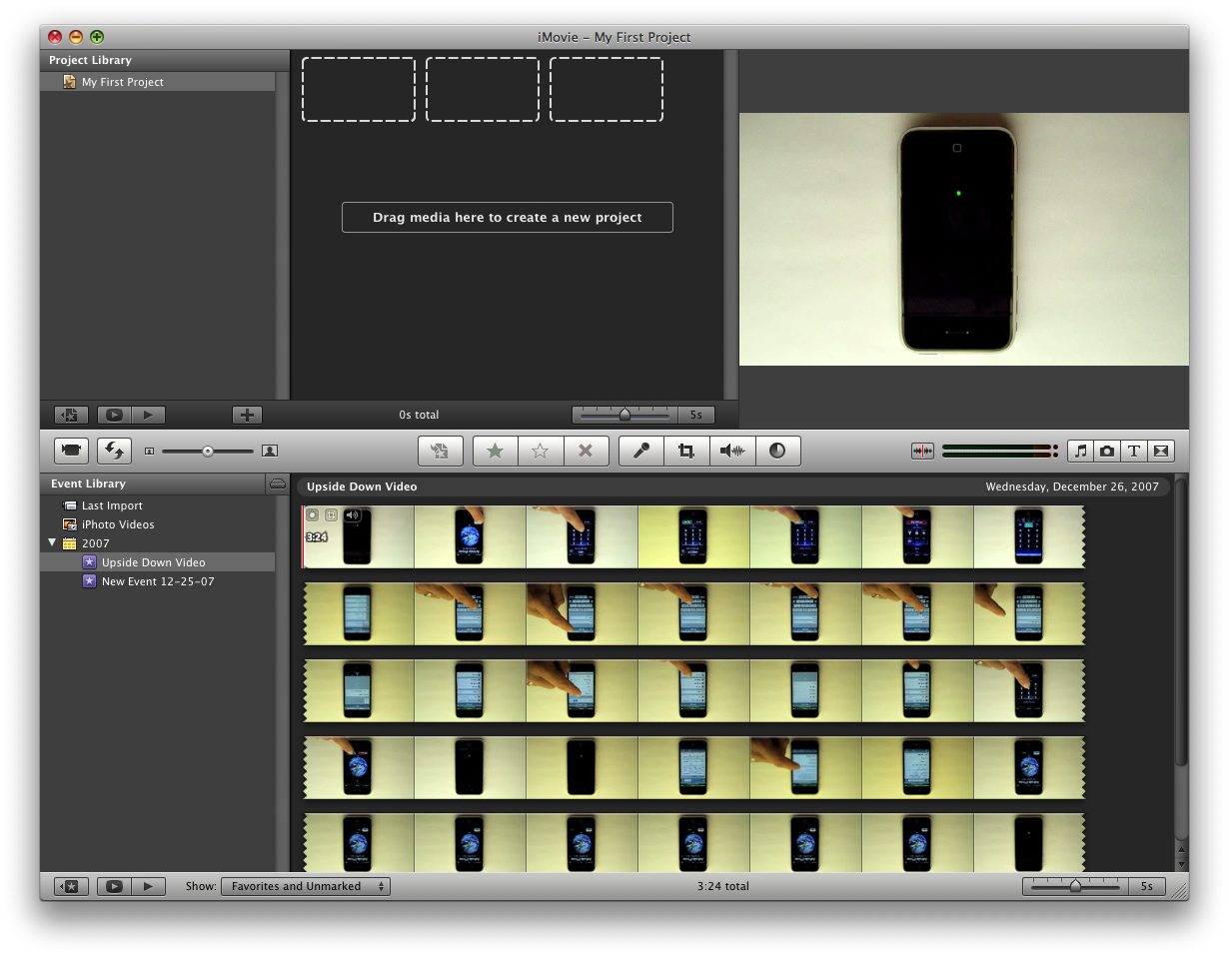Select the Last Import item
The width and height of the screenshot is (1229, 956).
[x=158, y=505]
